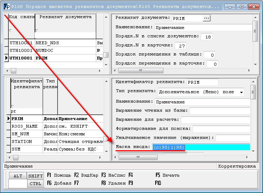The image size is (263, 193).
Task: Click the Маска ввода input field
Action: pos(201,147)
